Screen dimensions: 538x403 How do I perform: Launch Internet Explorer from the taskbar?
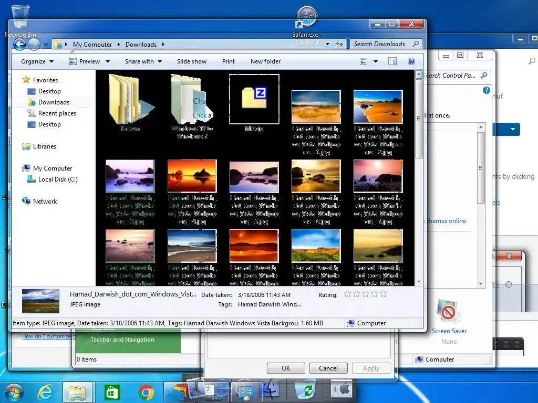(x=45, y=391)
